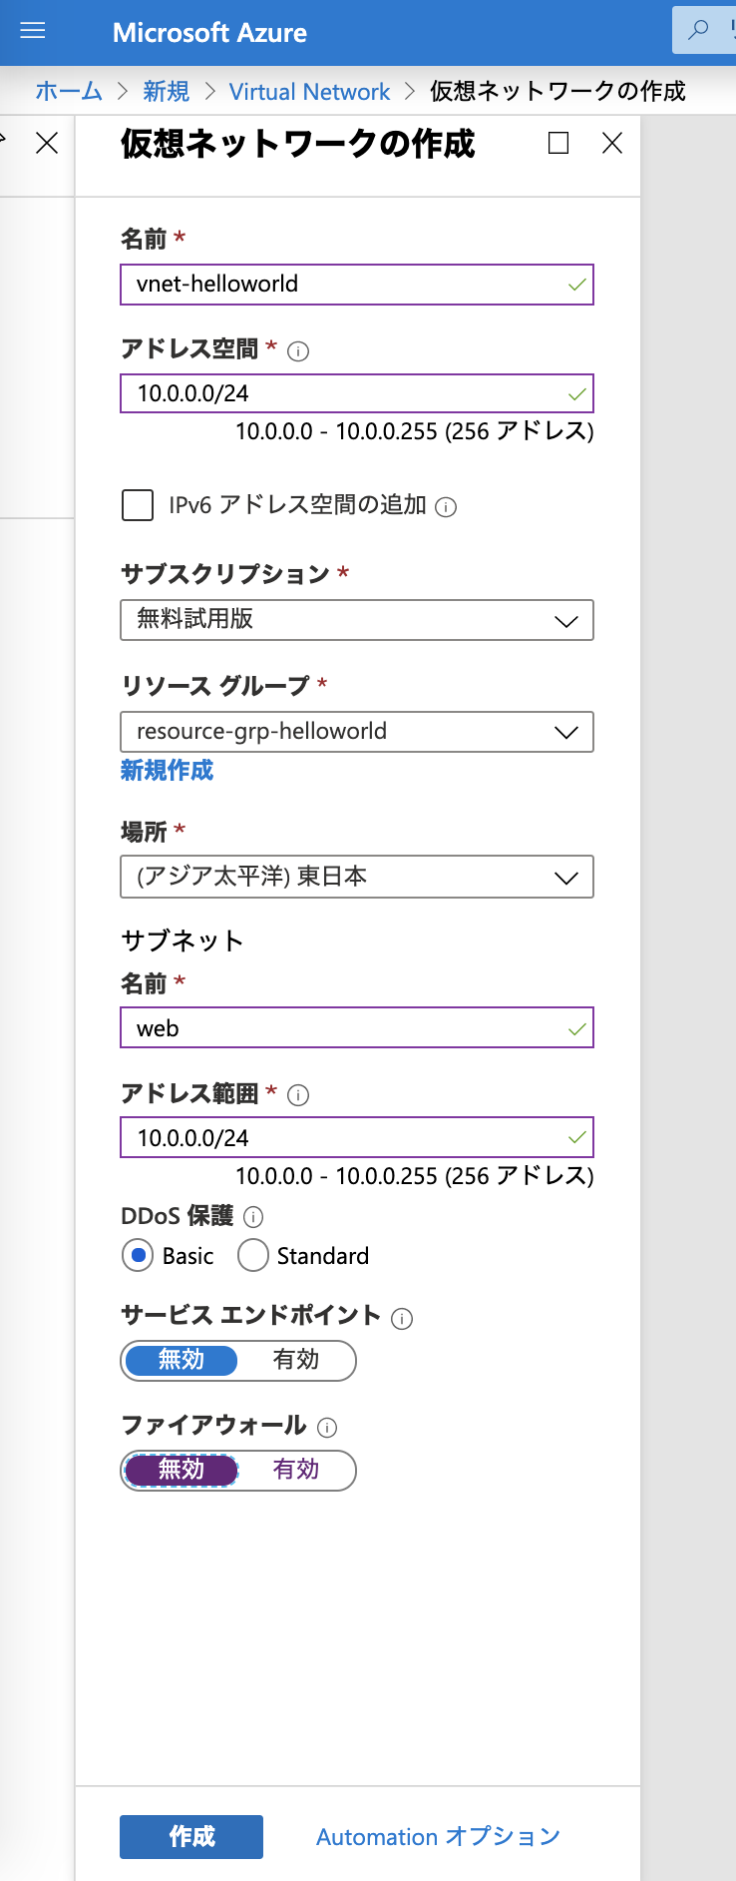Go to Virtual Network breadcrumb

pos(309,92)
